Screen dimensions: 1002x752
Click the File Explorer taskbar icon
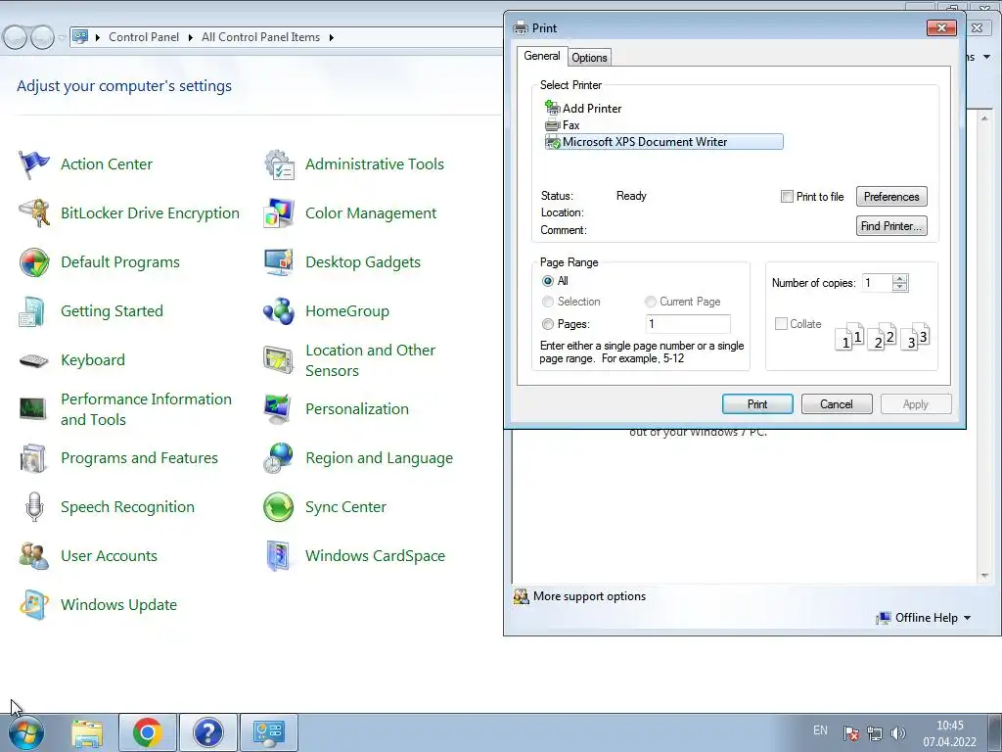coord(87,732)
